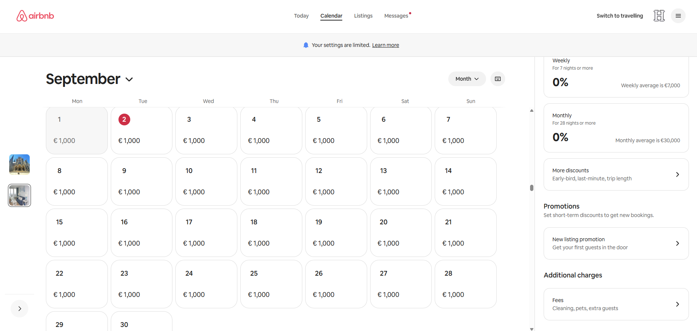Open the hamburger main menu
This screenshot has height=331, width=697.
[x=678, y=16]
